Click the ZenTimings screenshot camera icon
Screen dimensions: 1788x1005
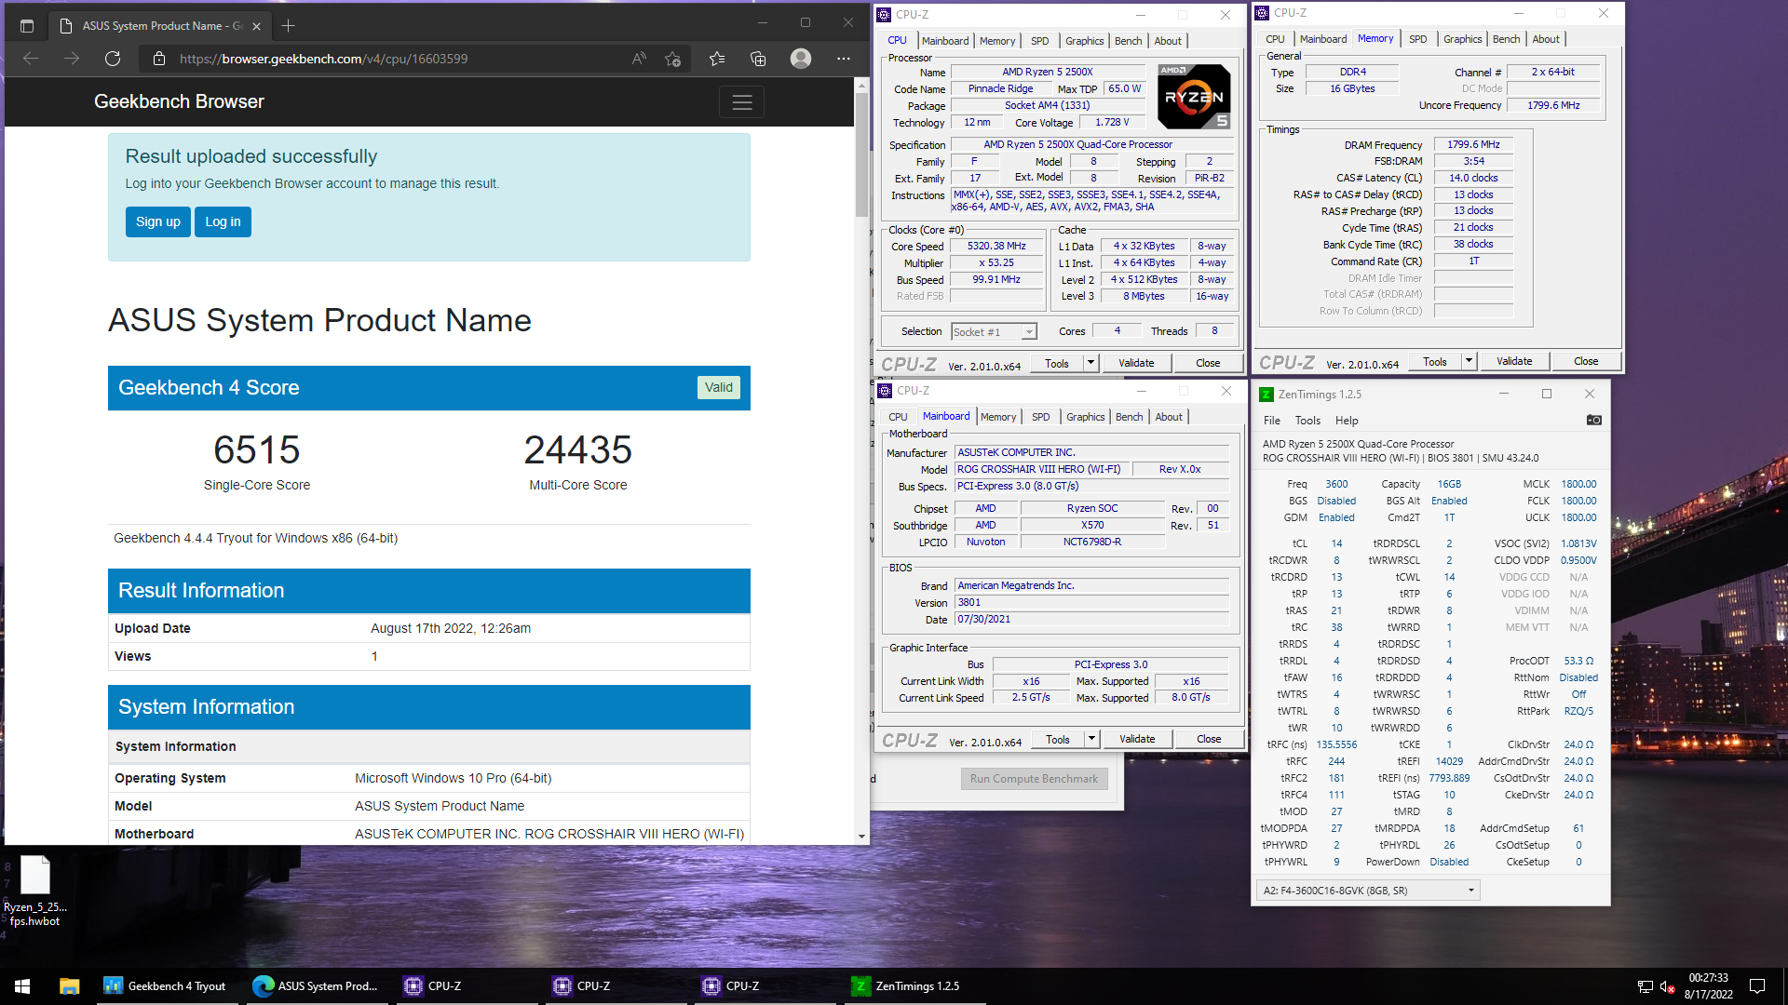pyautogui.click(x=1594, y=421)
